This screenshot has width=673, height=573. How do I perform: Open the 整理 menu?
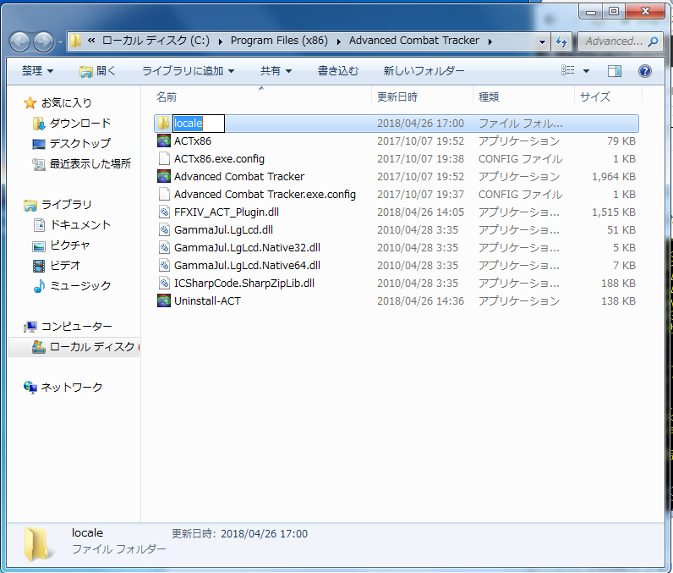(37, 70)
